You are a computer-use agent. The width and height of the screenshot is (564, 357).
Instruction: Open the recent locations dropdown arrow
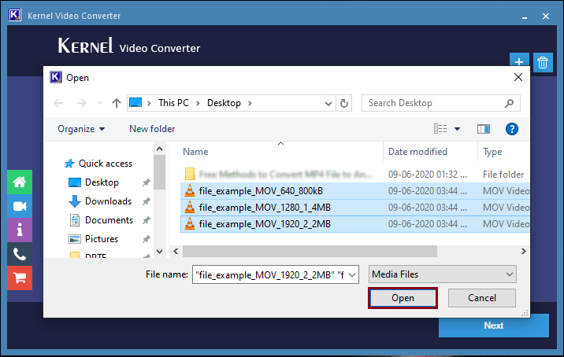point(100,103)
